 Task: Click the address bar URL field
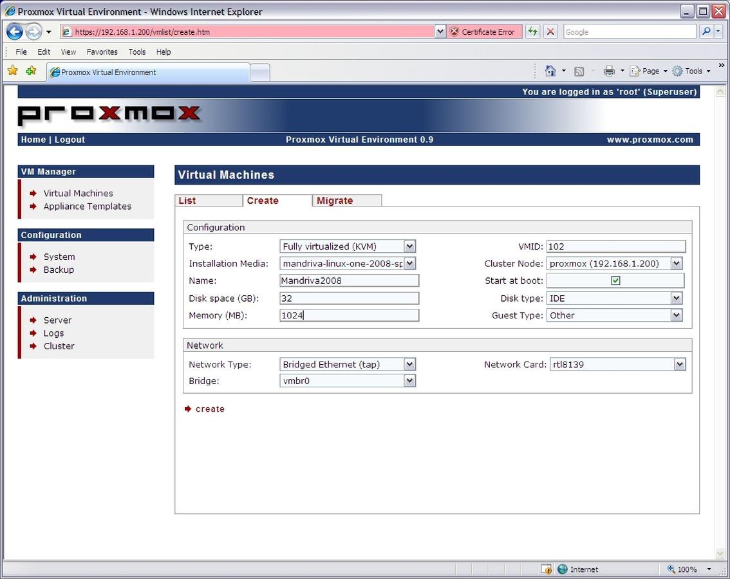coord(248,32)
